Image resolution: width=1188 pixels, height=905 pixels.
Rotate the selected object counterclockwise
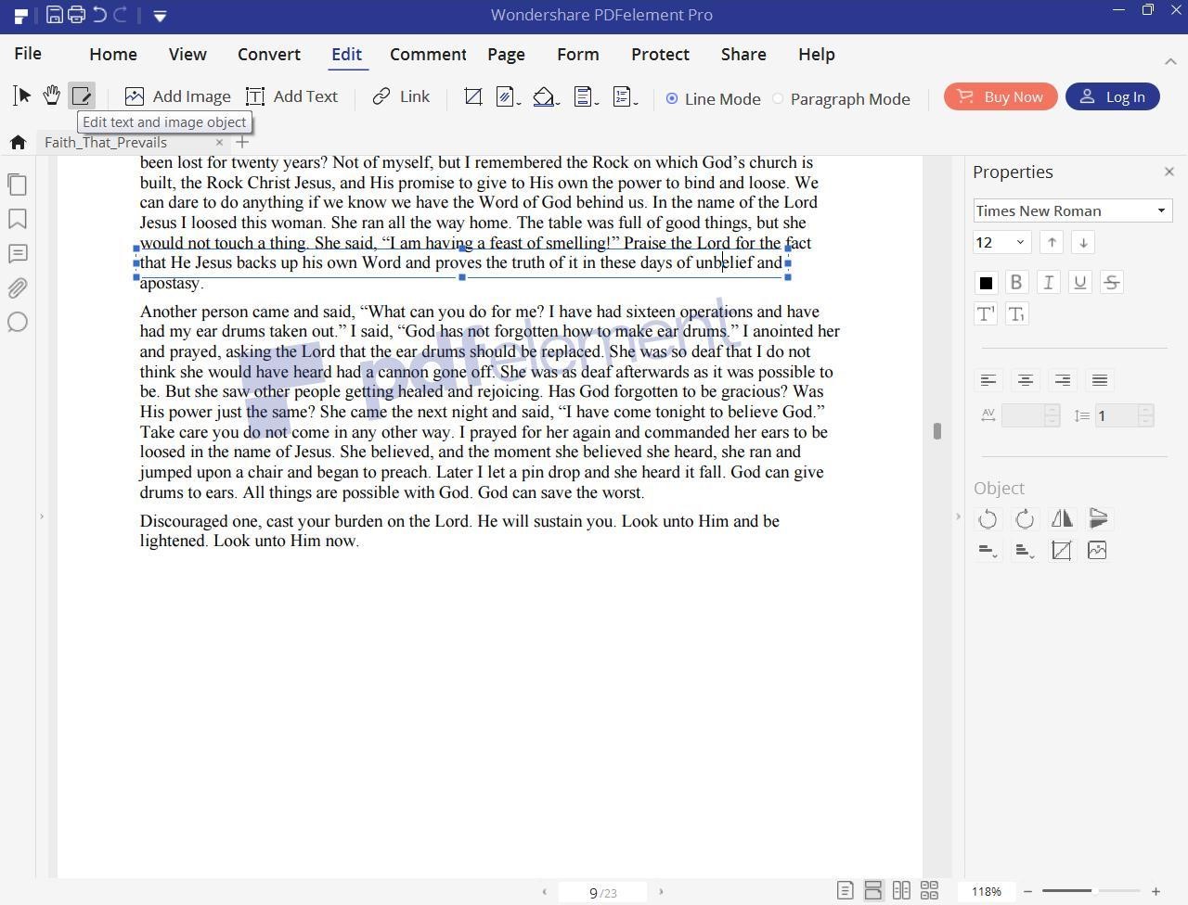[988, 518]
